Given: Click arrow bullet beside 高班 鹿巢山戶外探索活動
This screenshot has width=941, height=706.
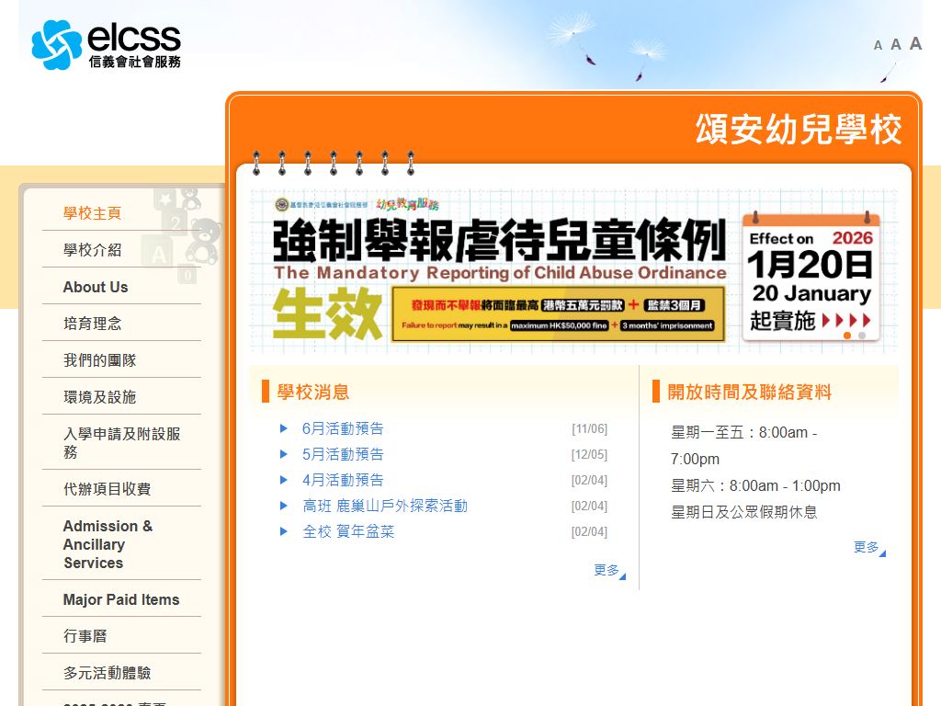Looking at the screenshot, I should pyautogui.click(x=284, y=507).
